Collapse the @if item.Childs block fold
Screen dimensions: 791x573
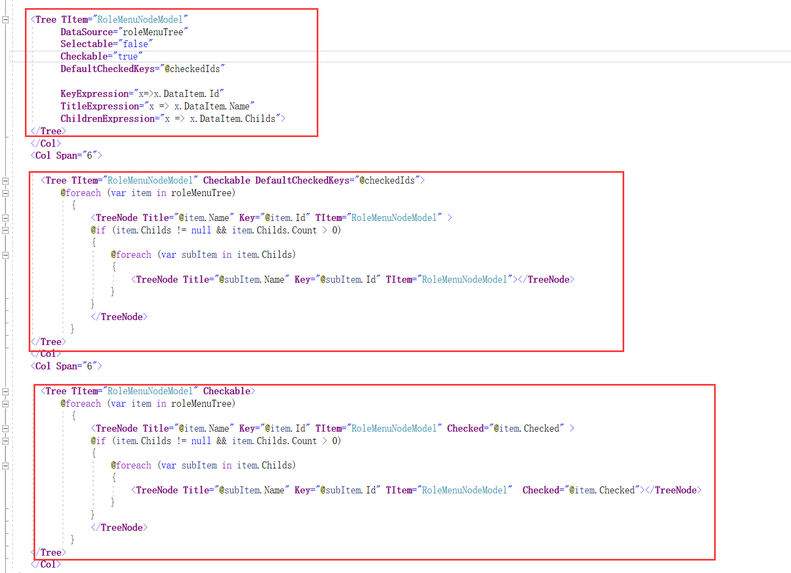point(4,230)
